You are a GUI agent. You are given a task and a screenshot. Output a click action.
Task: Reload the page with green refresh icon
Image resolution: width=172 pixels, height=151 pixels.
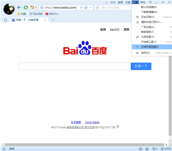coord(26,7)
